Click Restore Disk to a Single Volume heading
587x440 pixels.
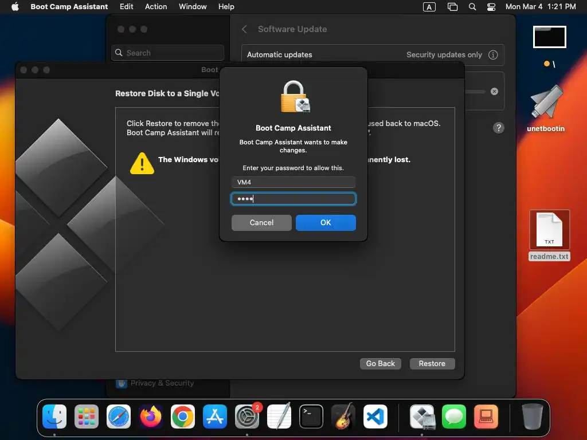point(167,93)
